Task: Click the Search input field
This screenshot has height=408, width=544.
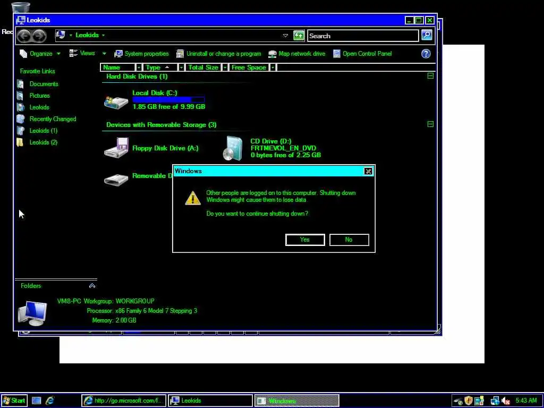Action: (363, 36)
